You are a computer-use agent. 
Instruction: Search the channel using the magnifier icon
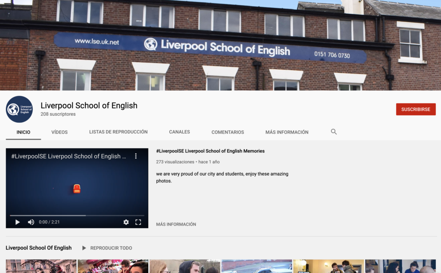tap(334, 132)
